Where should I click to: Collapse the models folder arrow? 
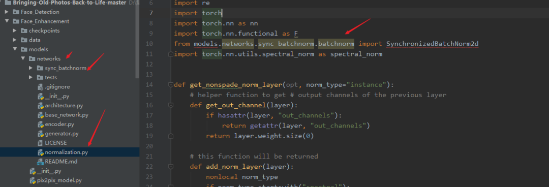click(15, 49)
